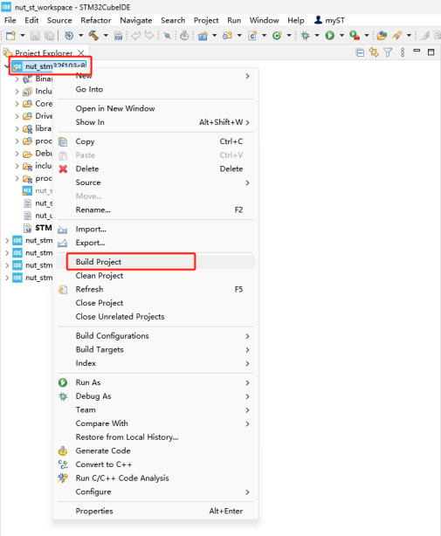Close the Project Explorer tab
The height and width of the screenshot is (536, 441).
[x=81, y=53]
